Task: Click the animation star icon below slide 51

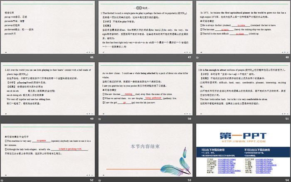Action: click(x=196, y=119)
